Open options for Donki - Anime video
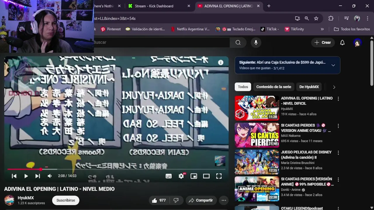The image size is (374, 210). pos(338,180)
